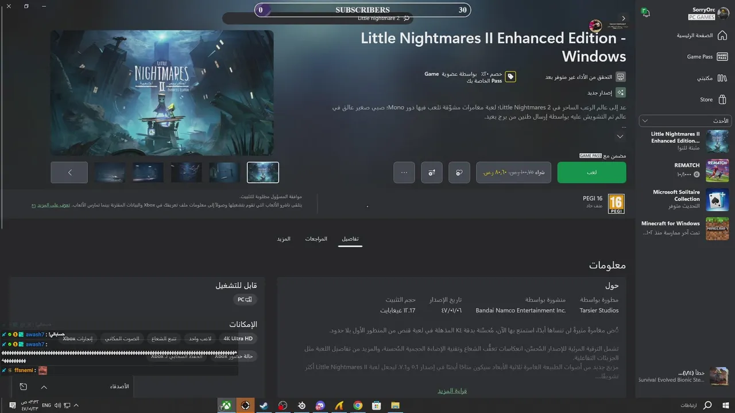Click the SorryOrc profile avatar
The width and height of the screenshot is (735, 413).
tap(724, 14)
